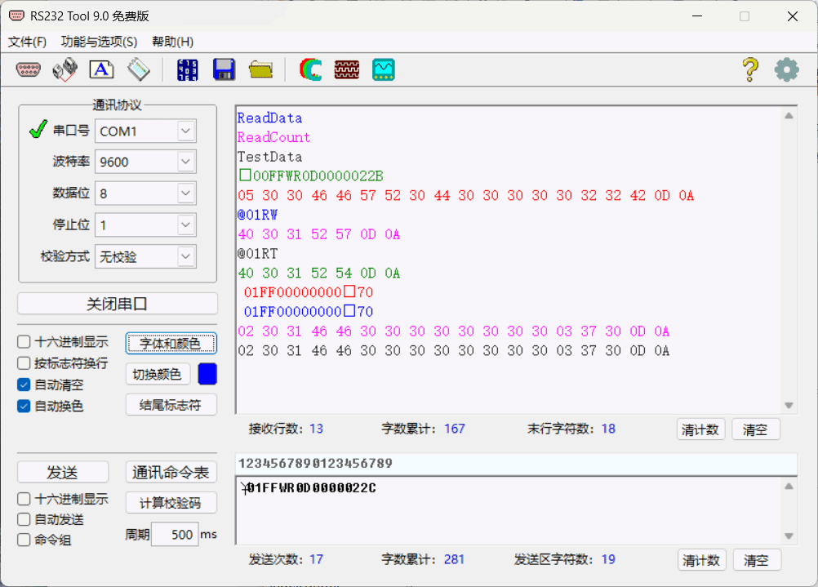Viewport: 818px width, 587px height.
Task: Click the RS232 Tool title bar app icon
Action: tap(16, 16)
